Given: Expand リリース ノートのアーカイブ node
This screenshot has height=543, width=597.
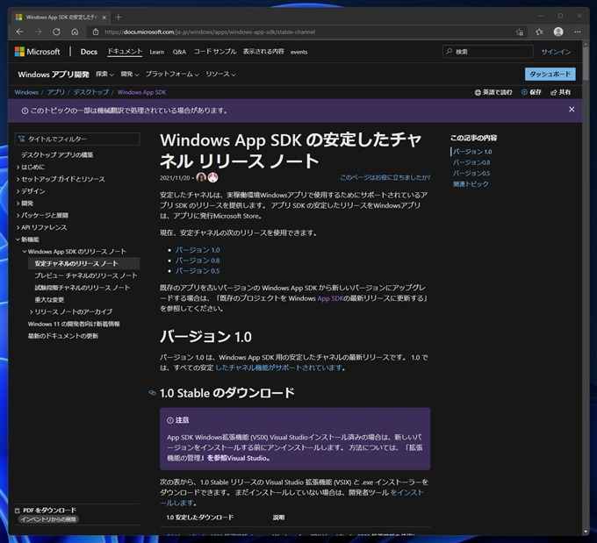Looking at the screenshot, I should (x=32, y=312).
